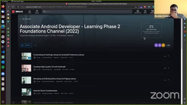Play Customizing UI Settings course icon
The image size is (187, 105).
34,58
